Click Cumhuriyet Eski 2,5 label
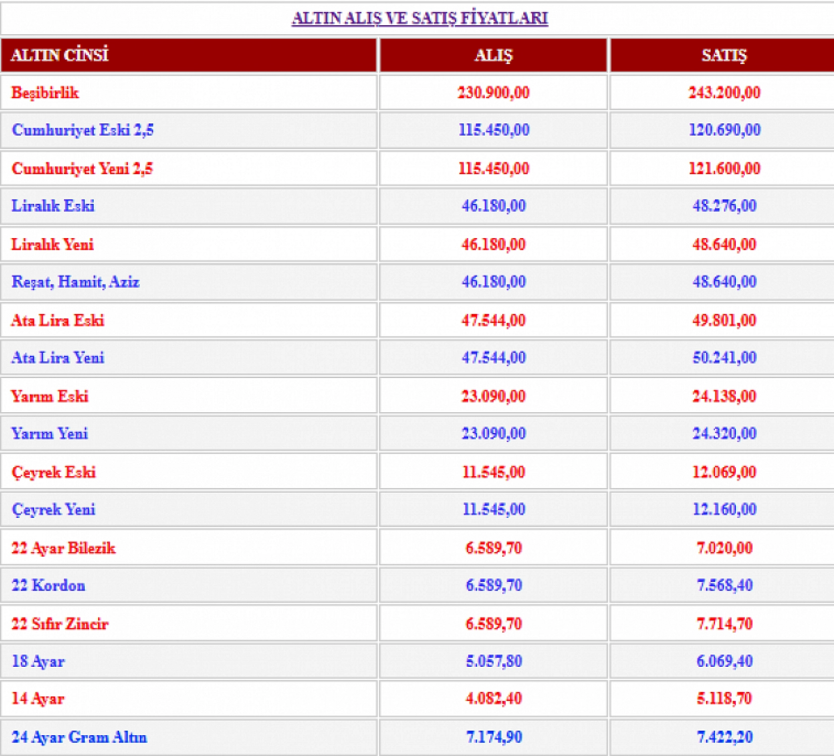Screen dimensions: 834x756 [82, 130]
